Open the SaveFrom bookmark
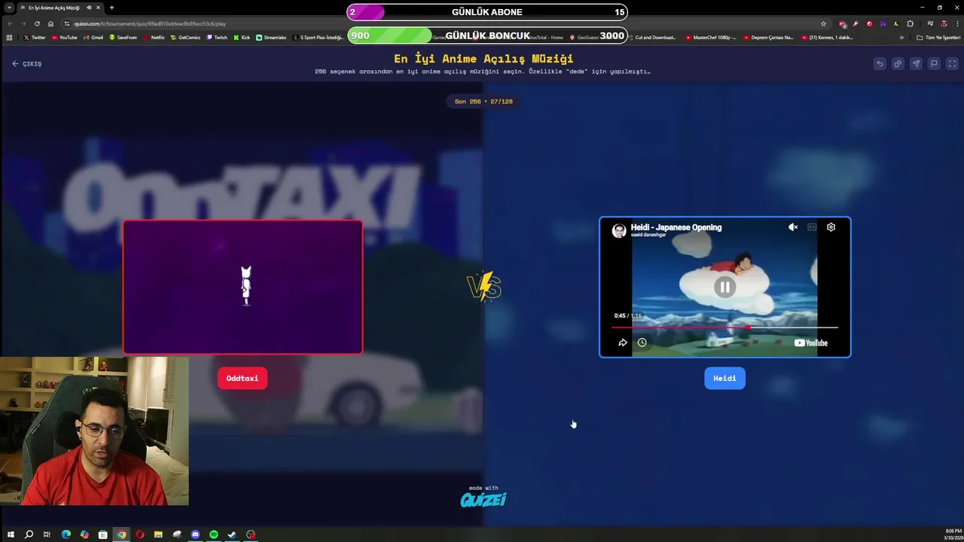Image resolution: width=964 pixels, height=542 pixels. tap(123, 38)
